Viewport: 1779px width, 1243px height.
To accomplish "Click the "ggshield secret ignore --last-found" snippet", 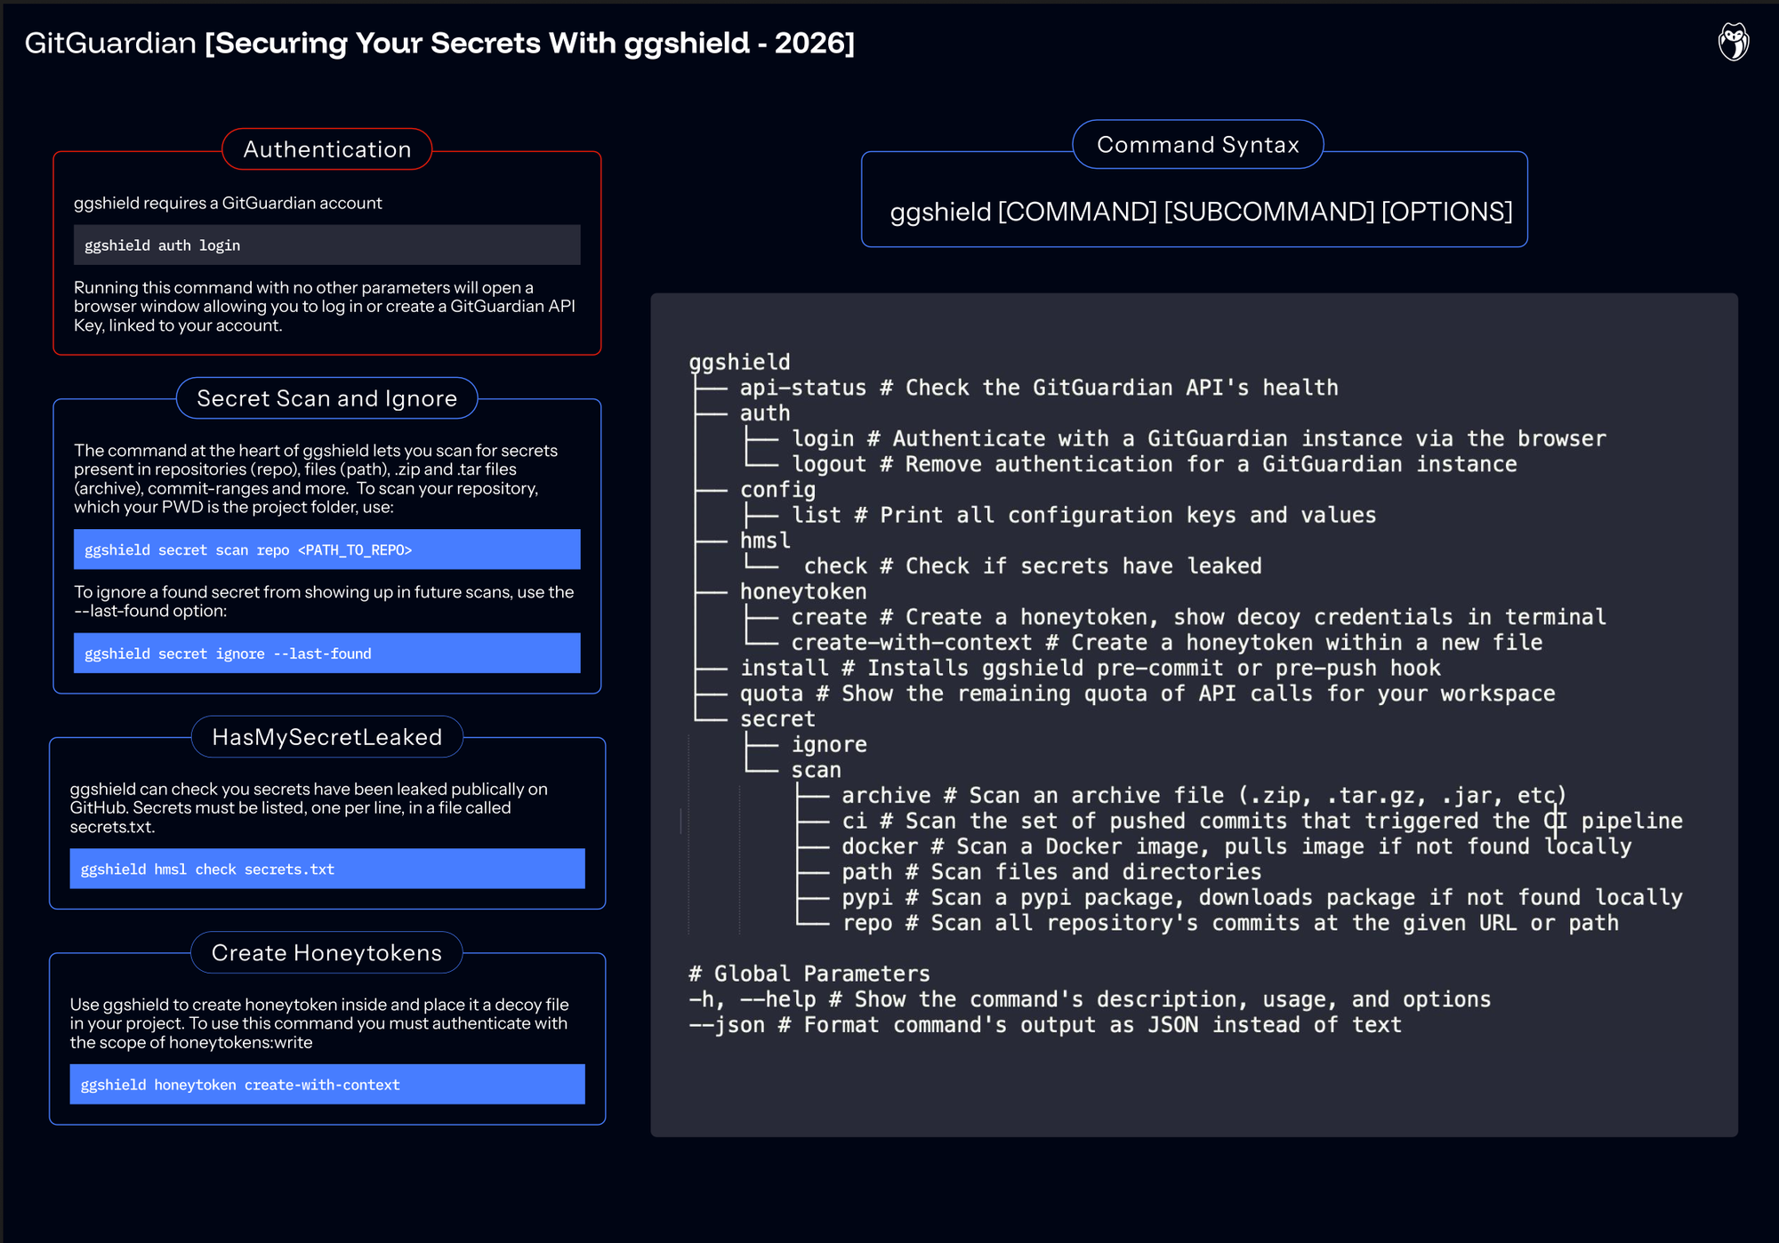I will pos(326,653).
